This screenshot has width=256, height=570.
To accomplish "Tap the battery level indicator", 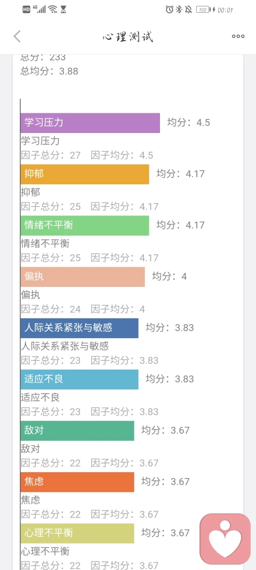I will pos(203,10).
